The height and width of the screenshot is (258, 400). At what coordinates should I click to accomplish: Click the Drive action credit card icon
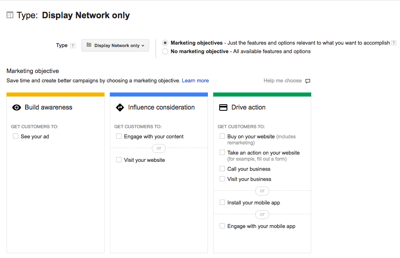pyautogui.click(x=223, y=107)
